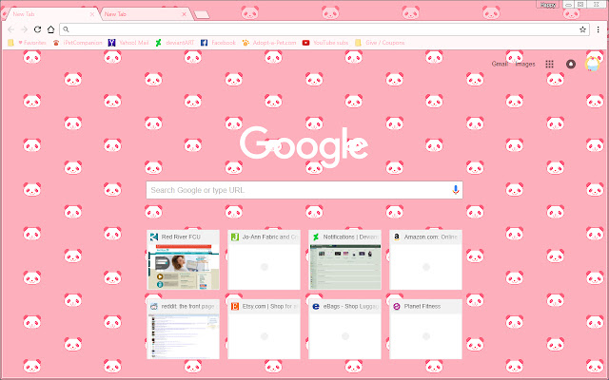Click the browser forward arrow
Image resolution: width=609 pixels, height=380 pixels.
(x=24, y=29)
